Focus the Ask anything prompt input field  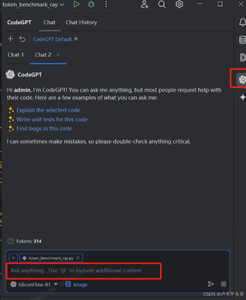[84, 271]
